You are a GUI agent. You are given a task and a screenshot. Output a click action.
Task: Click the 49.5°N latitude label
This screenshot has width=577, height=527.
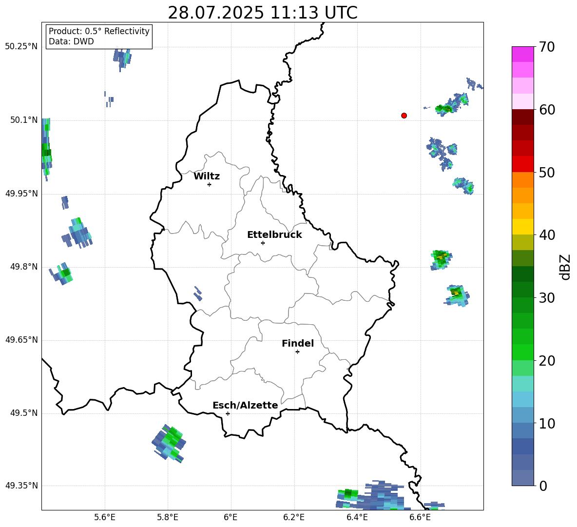[x=24, y=413]
